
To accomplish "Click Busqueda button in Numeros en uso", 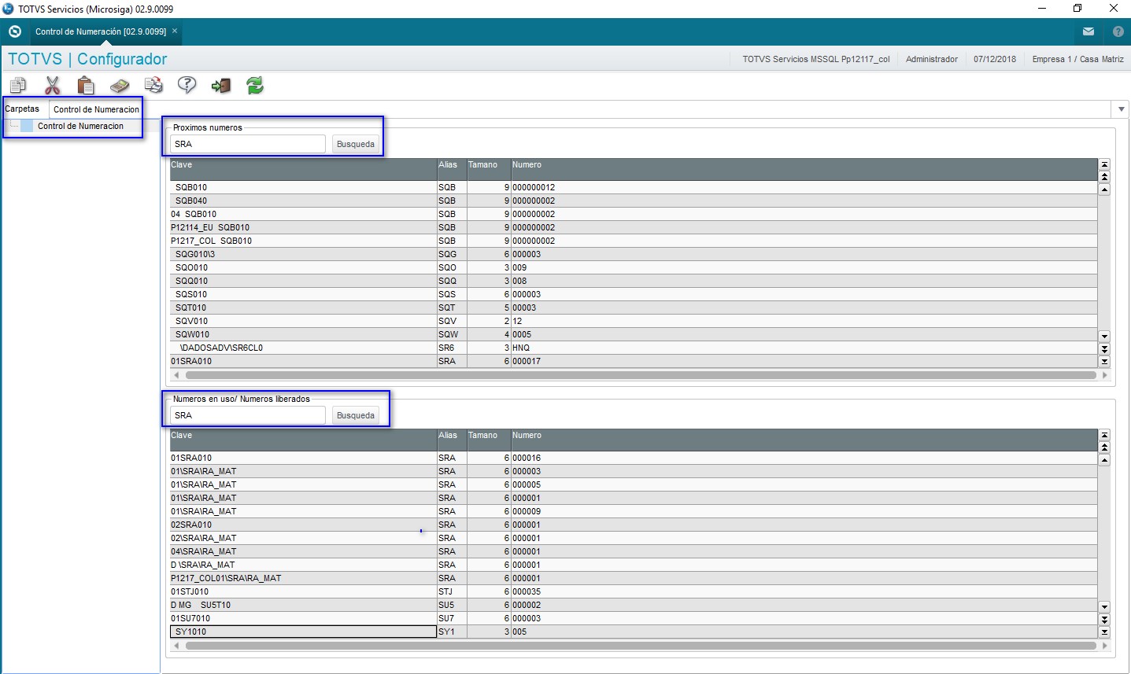I will (x=356, y=415).
